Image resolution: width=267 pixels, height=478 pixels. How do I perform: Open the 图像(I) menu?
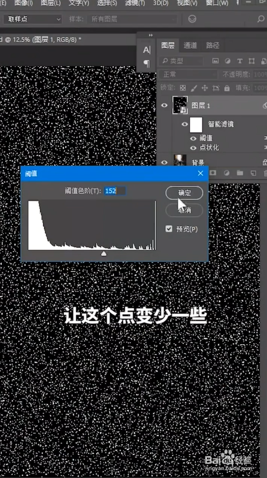tap(24, 3)
